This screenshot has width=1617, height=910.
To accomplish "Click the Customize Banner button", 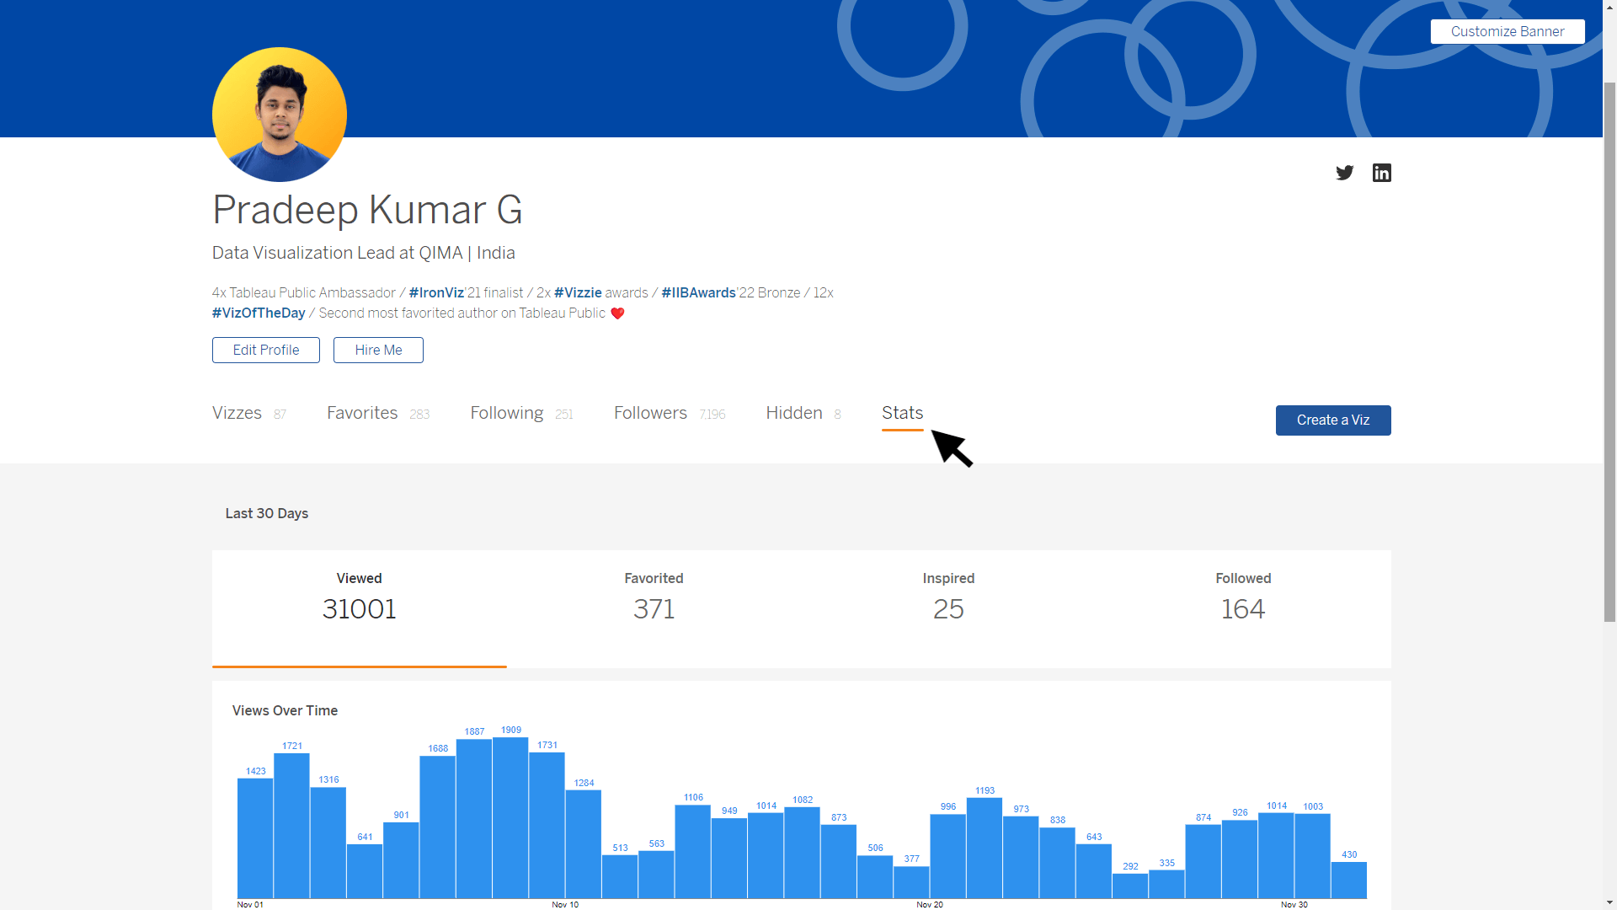I will (1507, 31).
